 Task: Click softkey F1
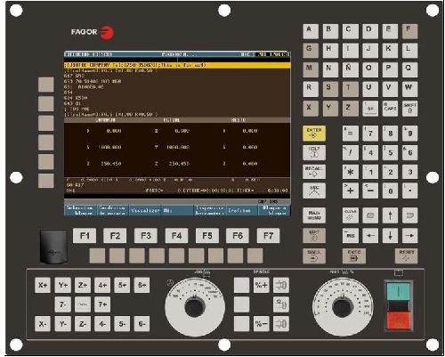(85, 236)
